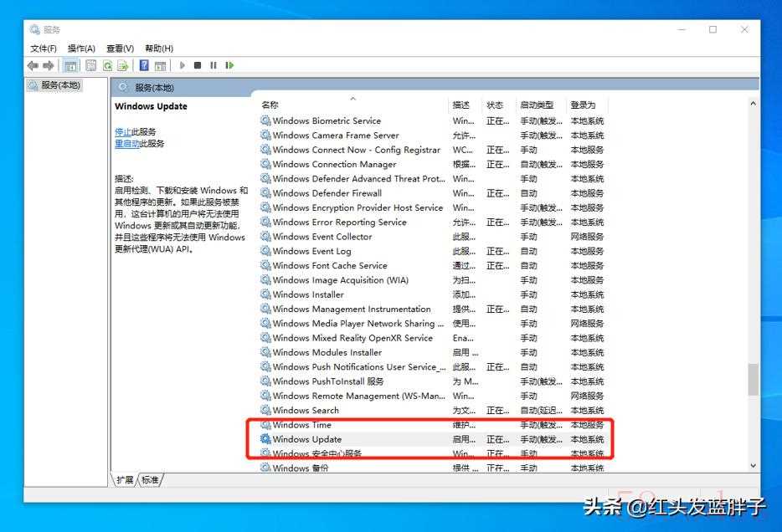Select Windows PushToInstall 服务 row

432,381
